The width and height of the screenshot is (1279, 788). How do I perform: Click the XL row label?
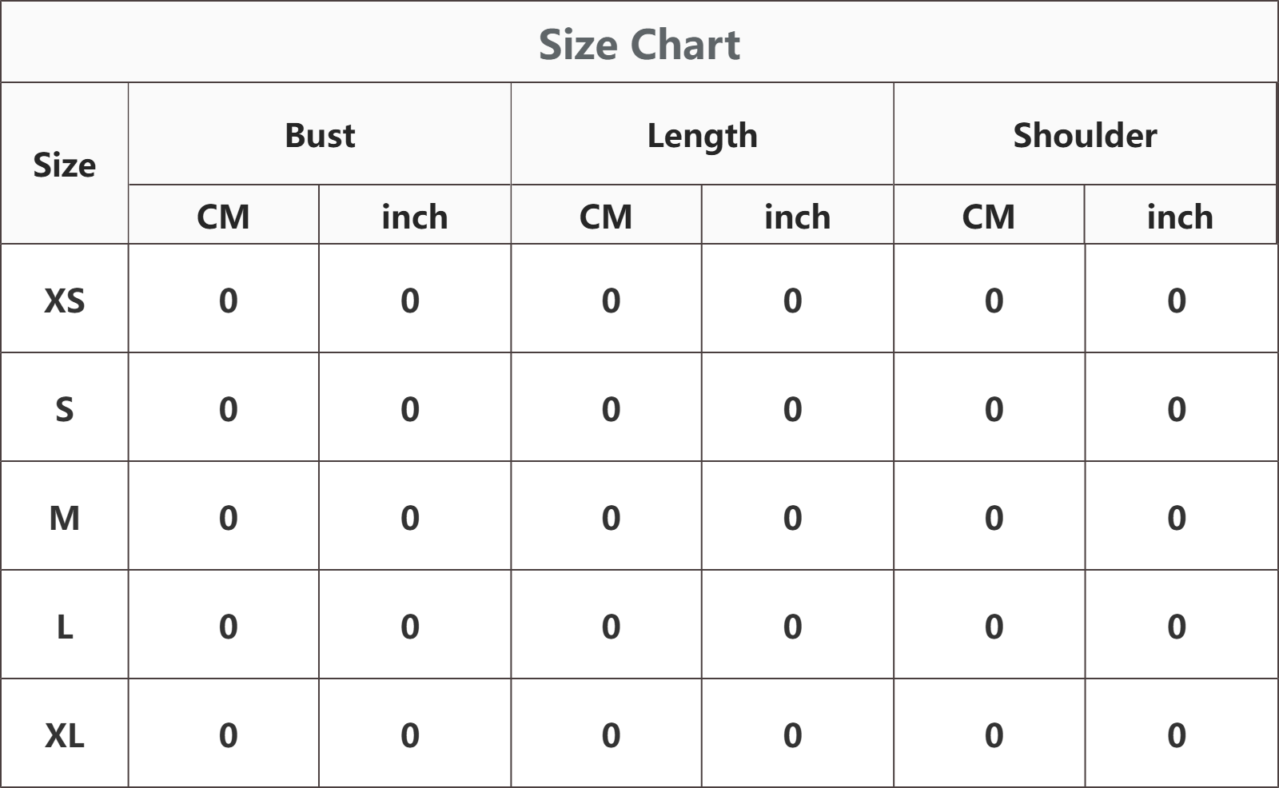[x=64, y=734]
